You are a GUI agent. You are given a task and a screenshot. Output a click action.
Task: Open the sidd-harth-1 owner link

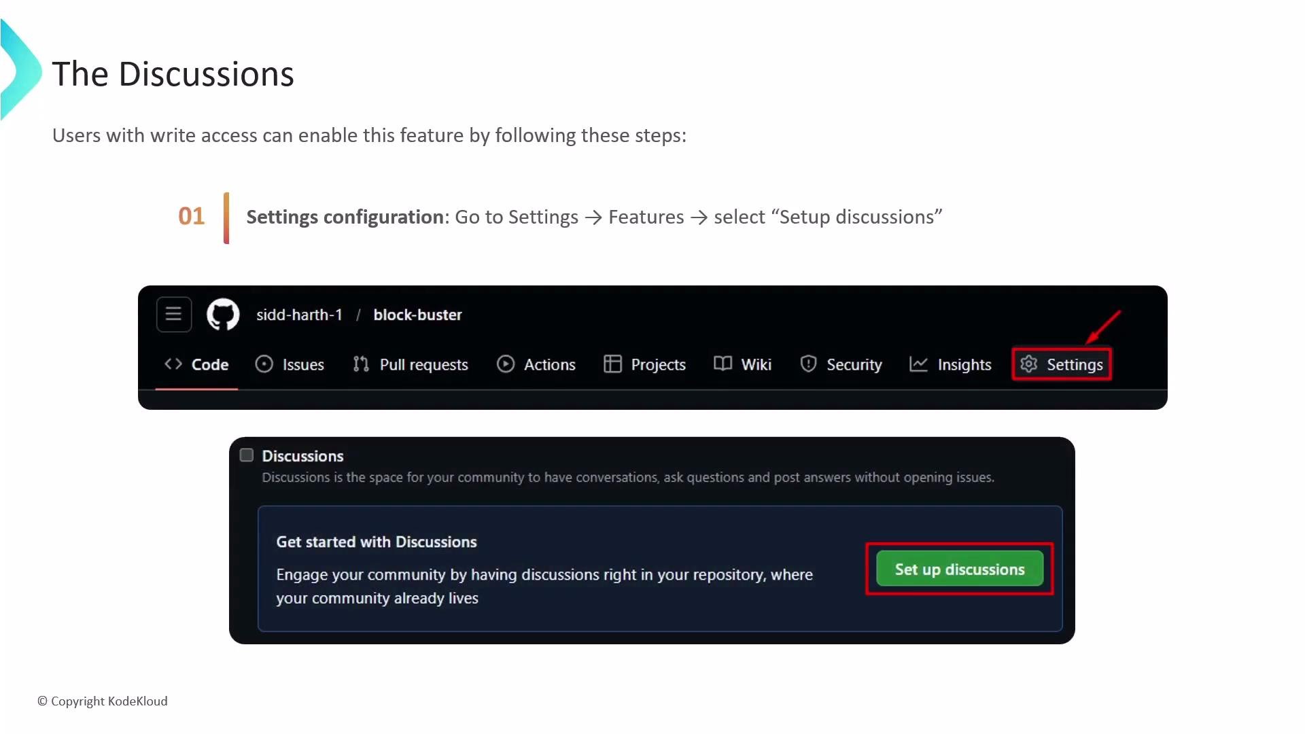(299, 315)
